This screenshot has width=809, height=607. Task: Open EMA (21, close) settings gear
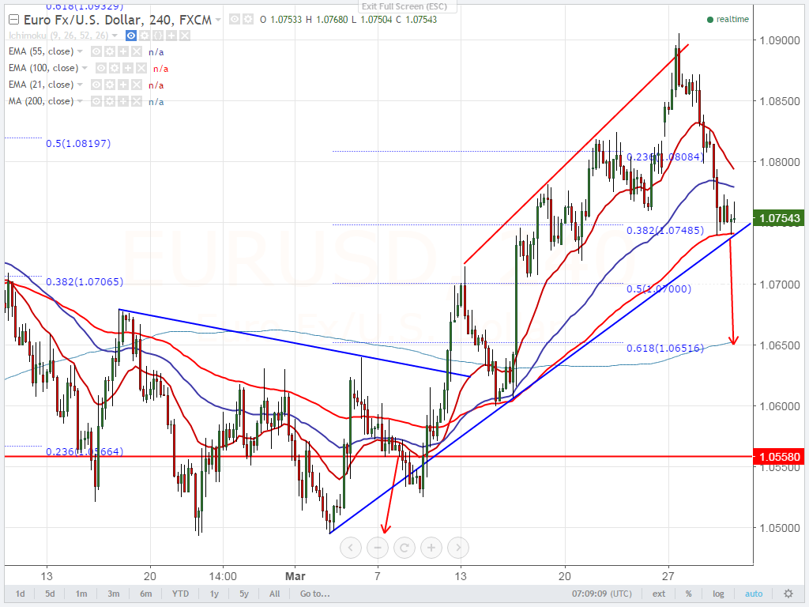pyautogui.click(x=109, y=85)
